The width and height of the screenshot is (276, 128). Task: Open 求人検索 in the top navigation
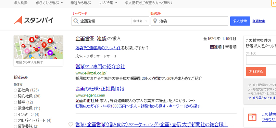(x=20, y=3)
